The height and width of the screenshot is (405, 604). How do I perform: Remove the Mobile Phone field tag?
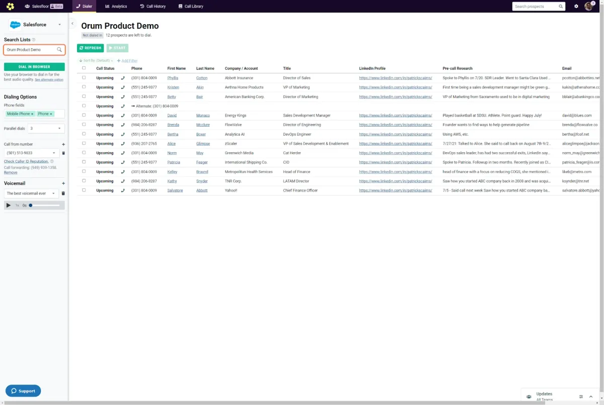point(32,114)
